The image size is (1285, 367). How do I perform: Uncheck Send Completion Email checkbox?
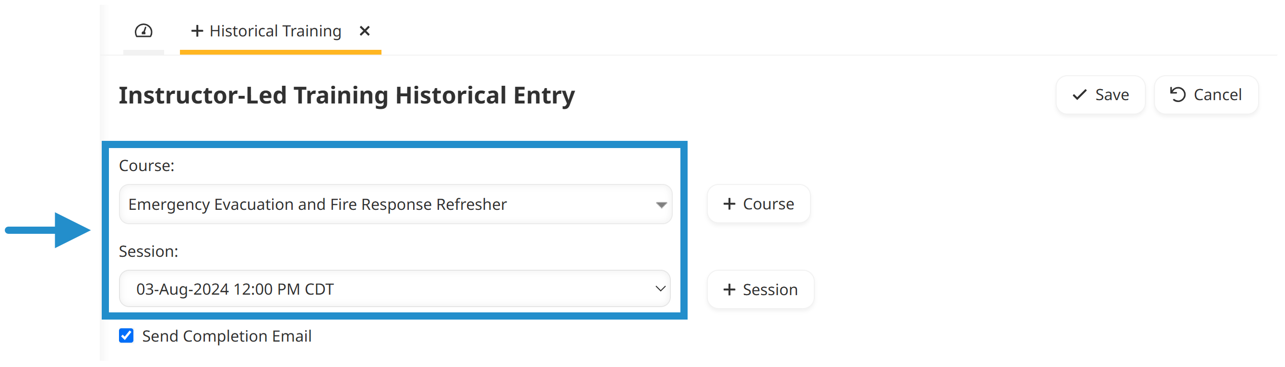[126, 336]
